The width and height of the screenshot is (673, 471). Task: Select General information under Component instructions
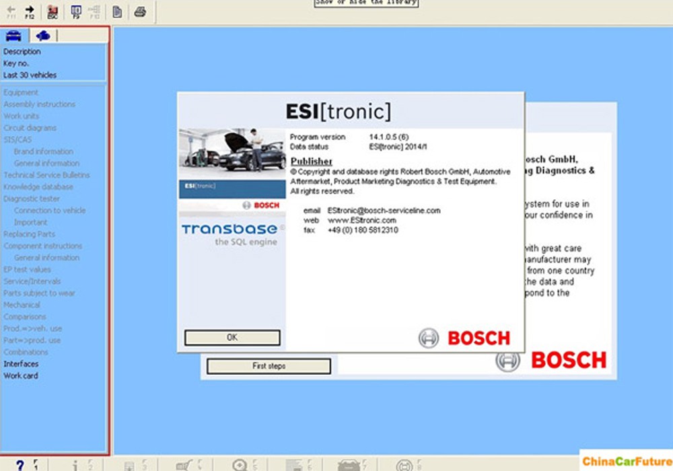46,258
